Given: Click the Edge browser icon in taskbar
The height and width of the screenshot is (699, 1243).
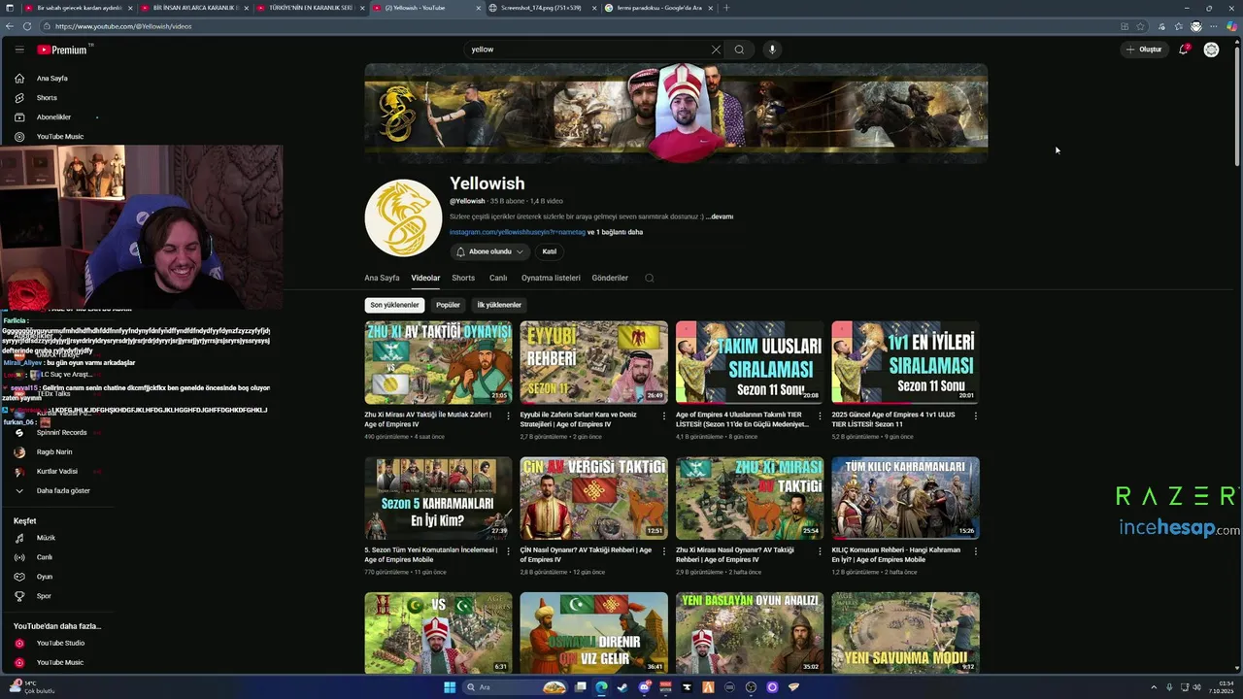Looking at the screenshot, I should pos(601,687).
